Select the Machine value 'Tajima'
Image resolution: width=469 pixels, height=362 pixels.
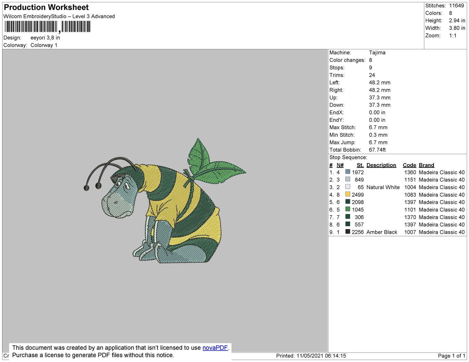pos(377,53)
